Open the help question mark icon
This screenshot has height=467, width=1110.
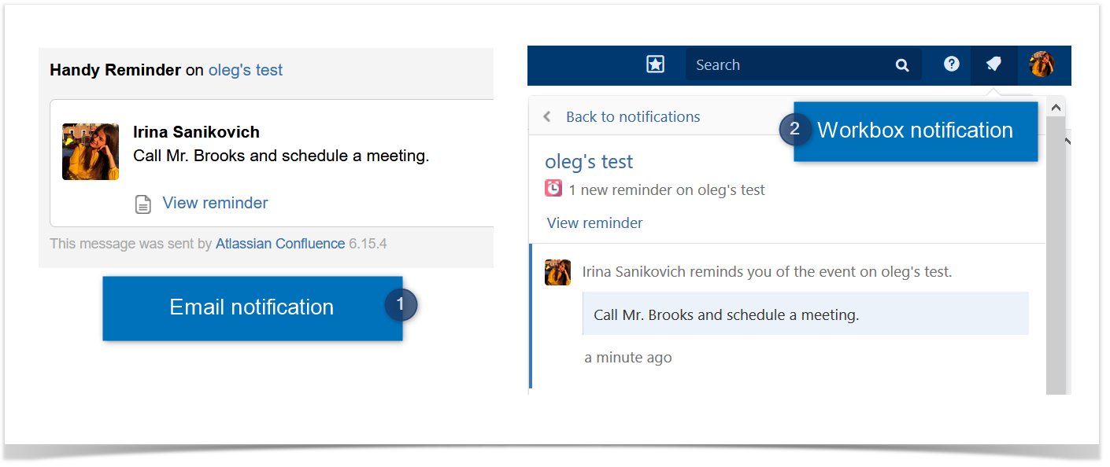tap(950, 64)
